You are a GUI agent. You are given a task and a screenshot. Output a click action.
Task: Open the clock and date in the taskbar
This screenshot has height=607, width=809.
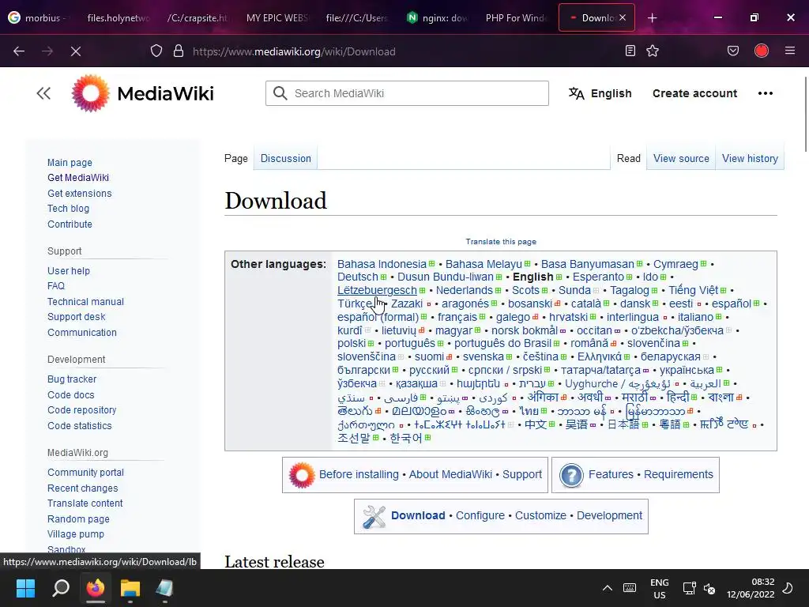(751, 588)
